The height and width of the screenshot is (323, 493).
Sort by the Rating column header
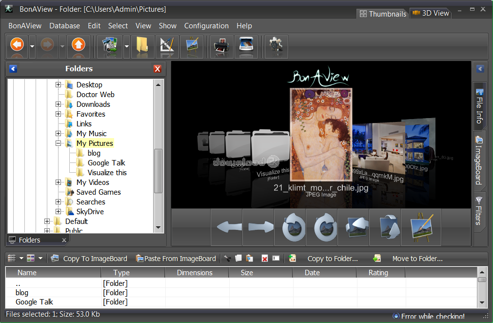point(381,273)
